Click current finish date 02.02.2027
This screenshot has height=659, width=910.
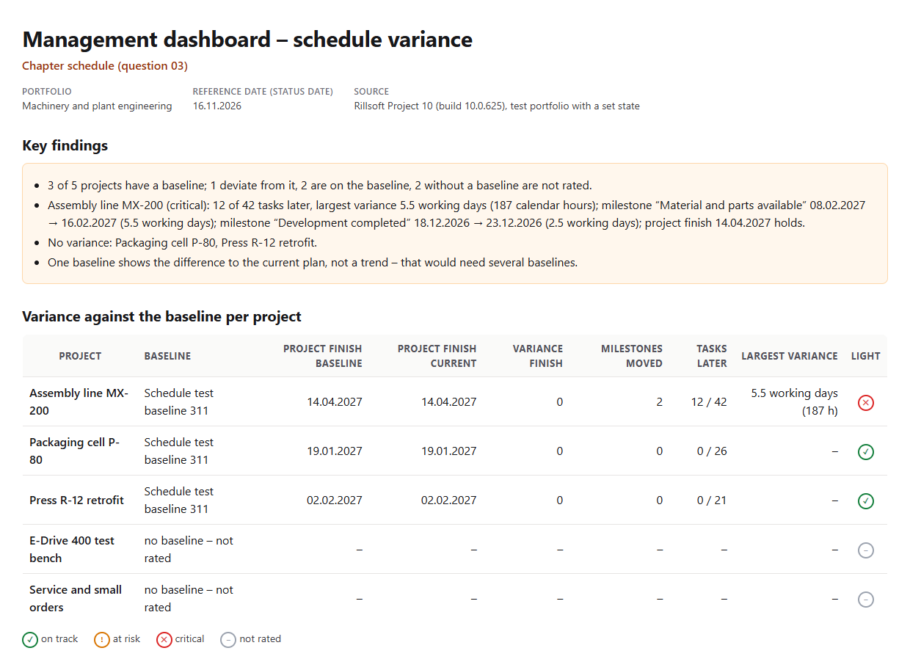(448, 500)
